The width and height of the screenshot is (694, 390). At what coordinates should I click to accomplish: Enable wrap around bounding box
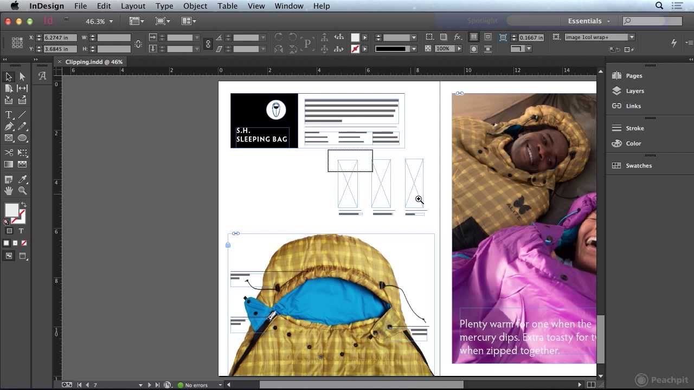(x=488, y=37)
